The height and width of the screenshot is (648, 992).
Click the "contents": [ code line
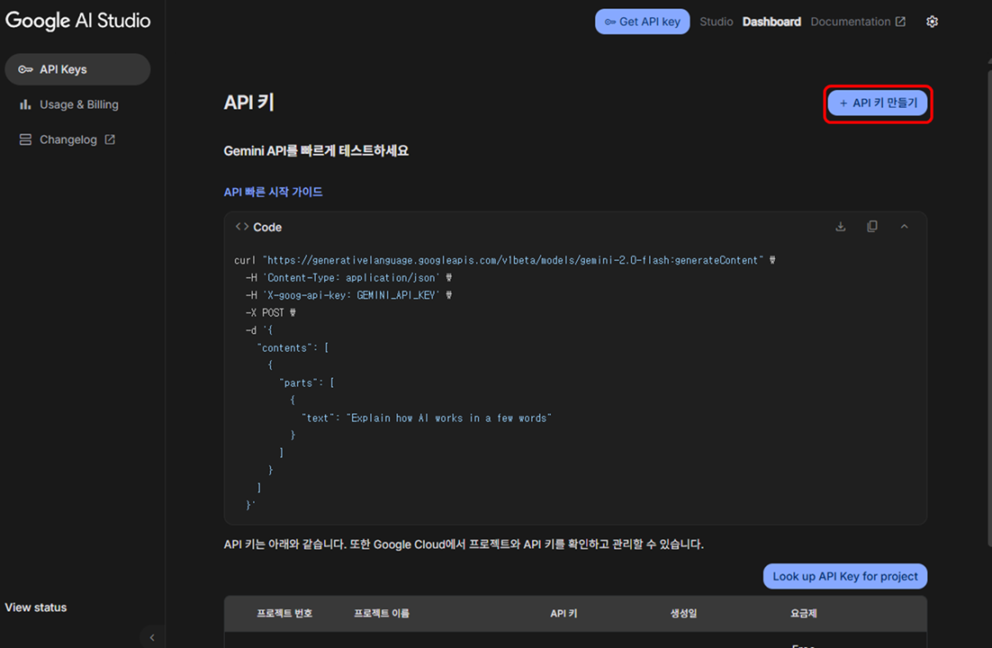click(x=293, y=347)
